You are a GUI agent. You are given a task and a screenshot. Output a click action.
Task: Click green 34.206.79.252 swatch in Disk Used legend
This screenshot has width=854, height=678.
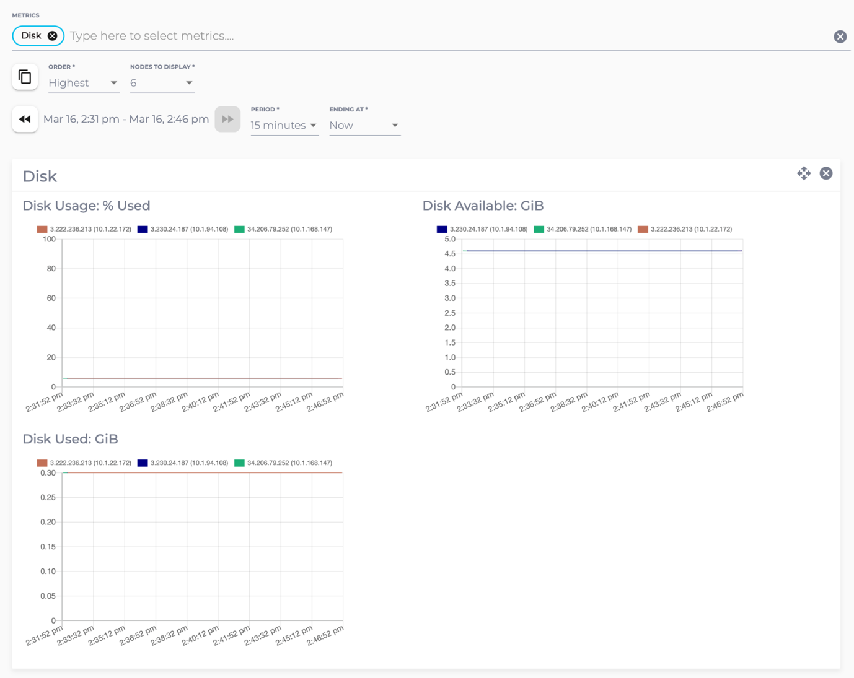tap(239, 463)
